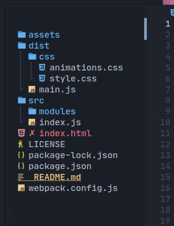
Task: Click the JS icon beside webpack.config.js
Action: [21, 188]
